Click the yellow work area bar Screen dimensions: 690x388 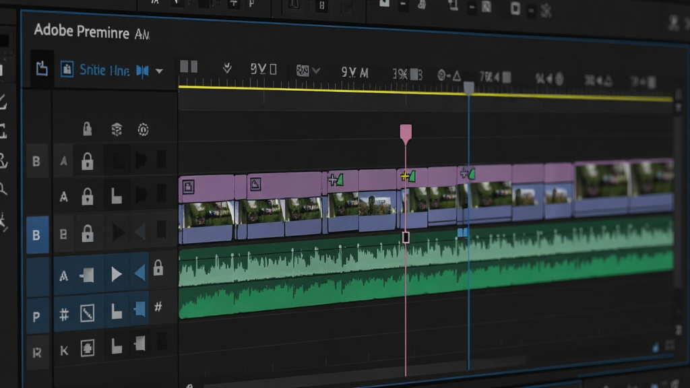(x=425, y=93)
